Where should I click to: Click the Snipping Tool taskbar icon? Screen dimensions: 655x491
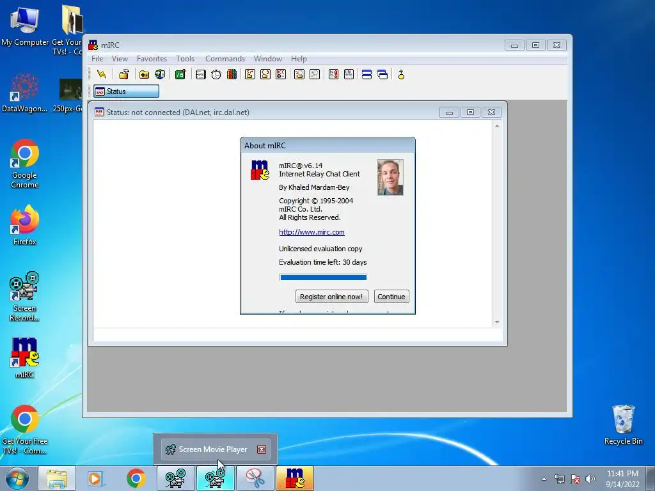point(255,478)
